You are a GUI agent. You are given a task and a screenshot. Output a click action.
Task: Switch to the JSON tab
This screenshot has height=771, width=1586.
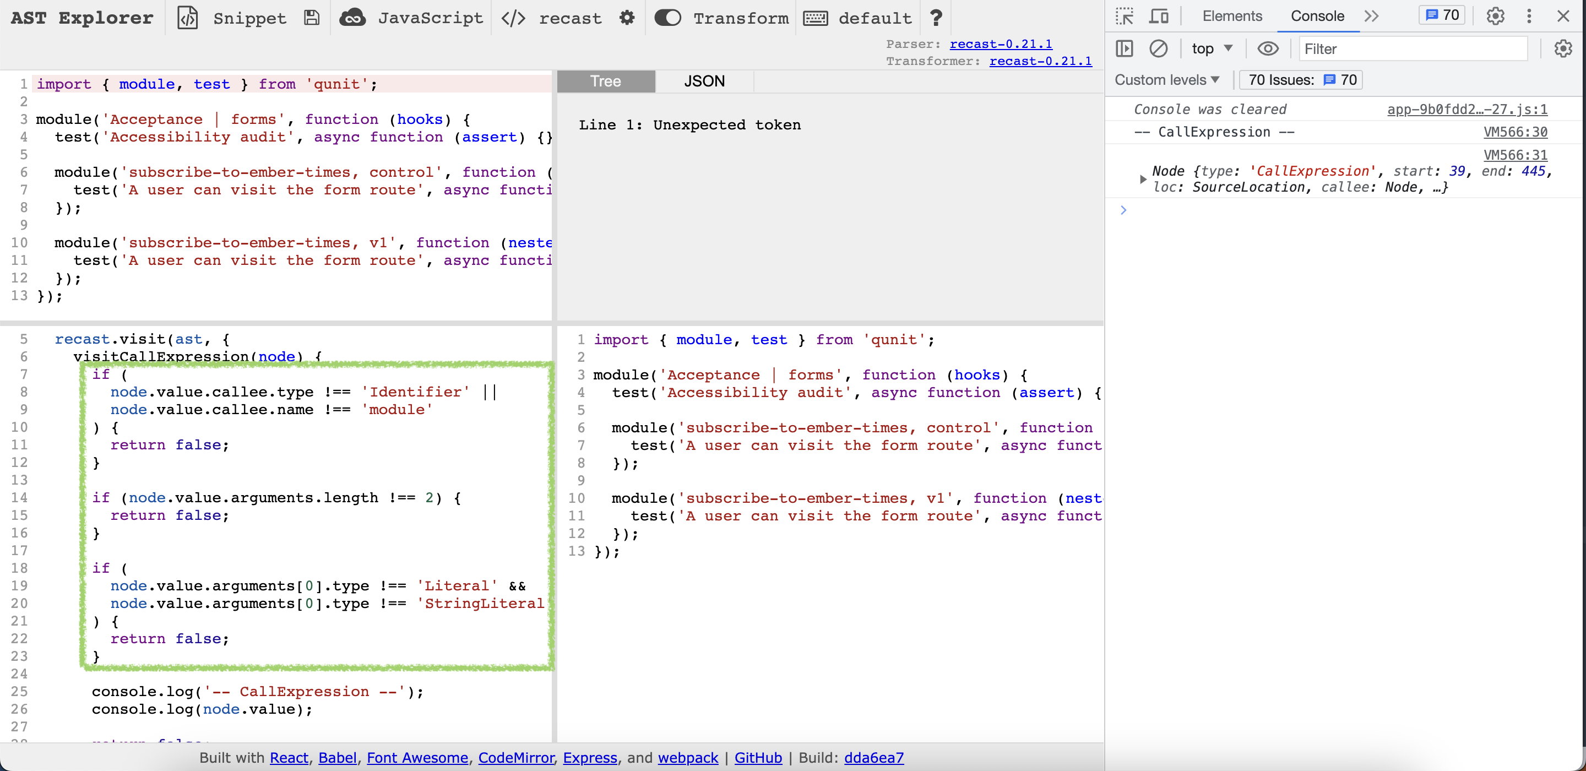pos(704,82)
